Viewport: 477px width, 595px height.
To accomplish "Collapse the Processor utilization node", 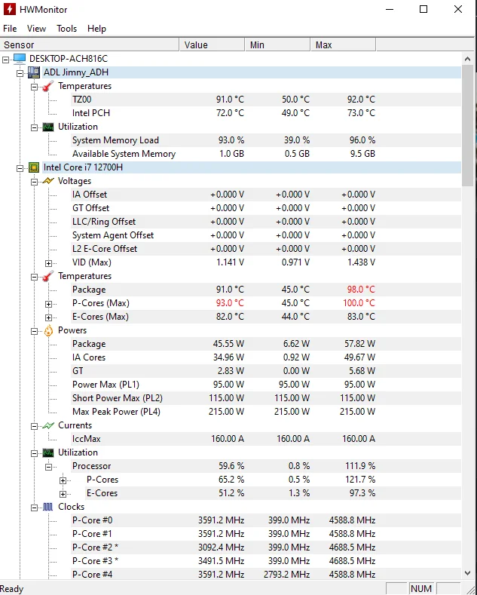I will 49,467.
